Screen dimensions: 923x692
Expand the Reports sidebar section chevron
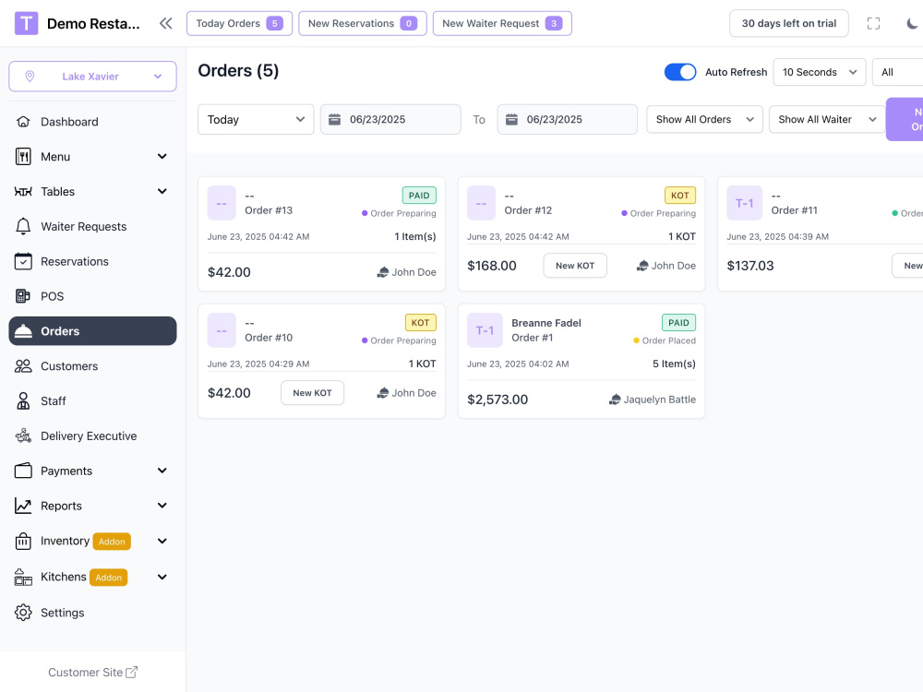pos(162,506)
